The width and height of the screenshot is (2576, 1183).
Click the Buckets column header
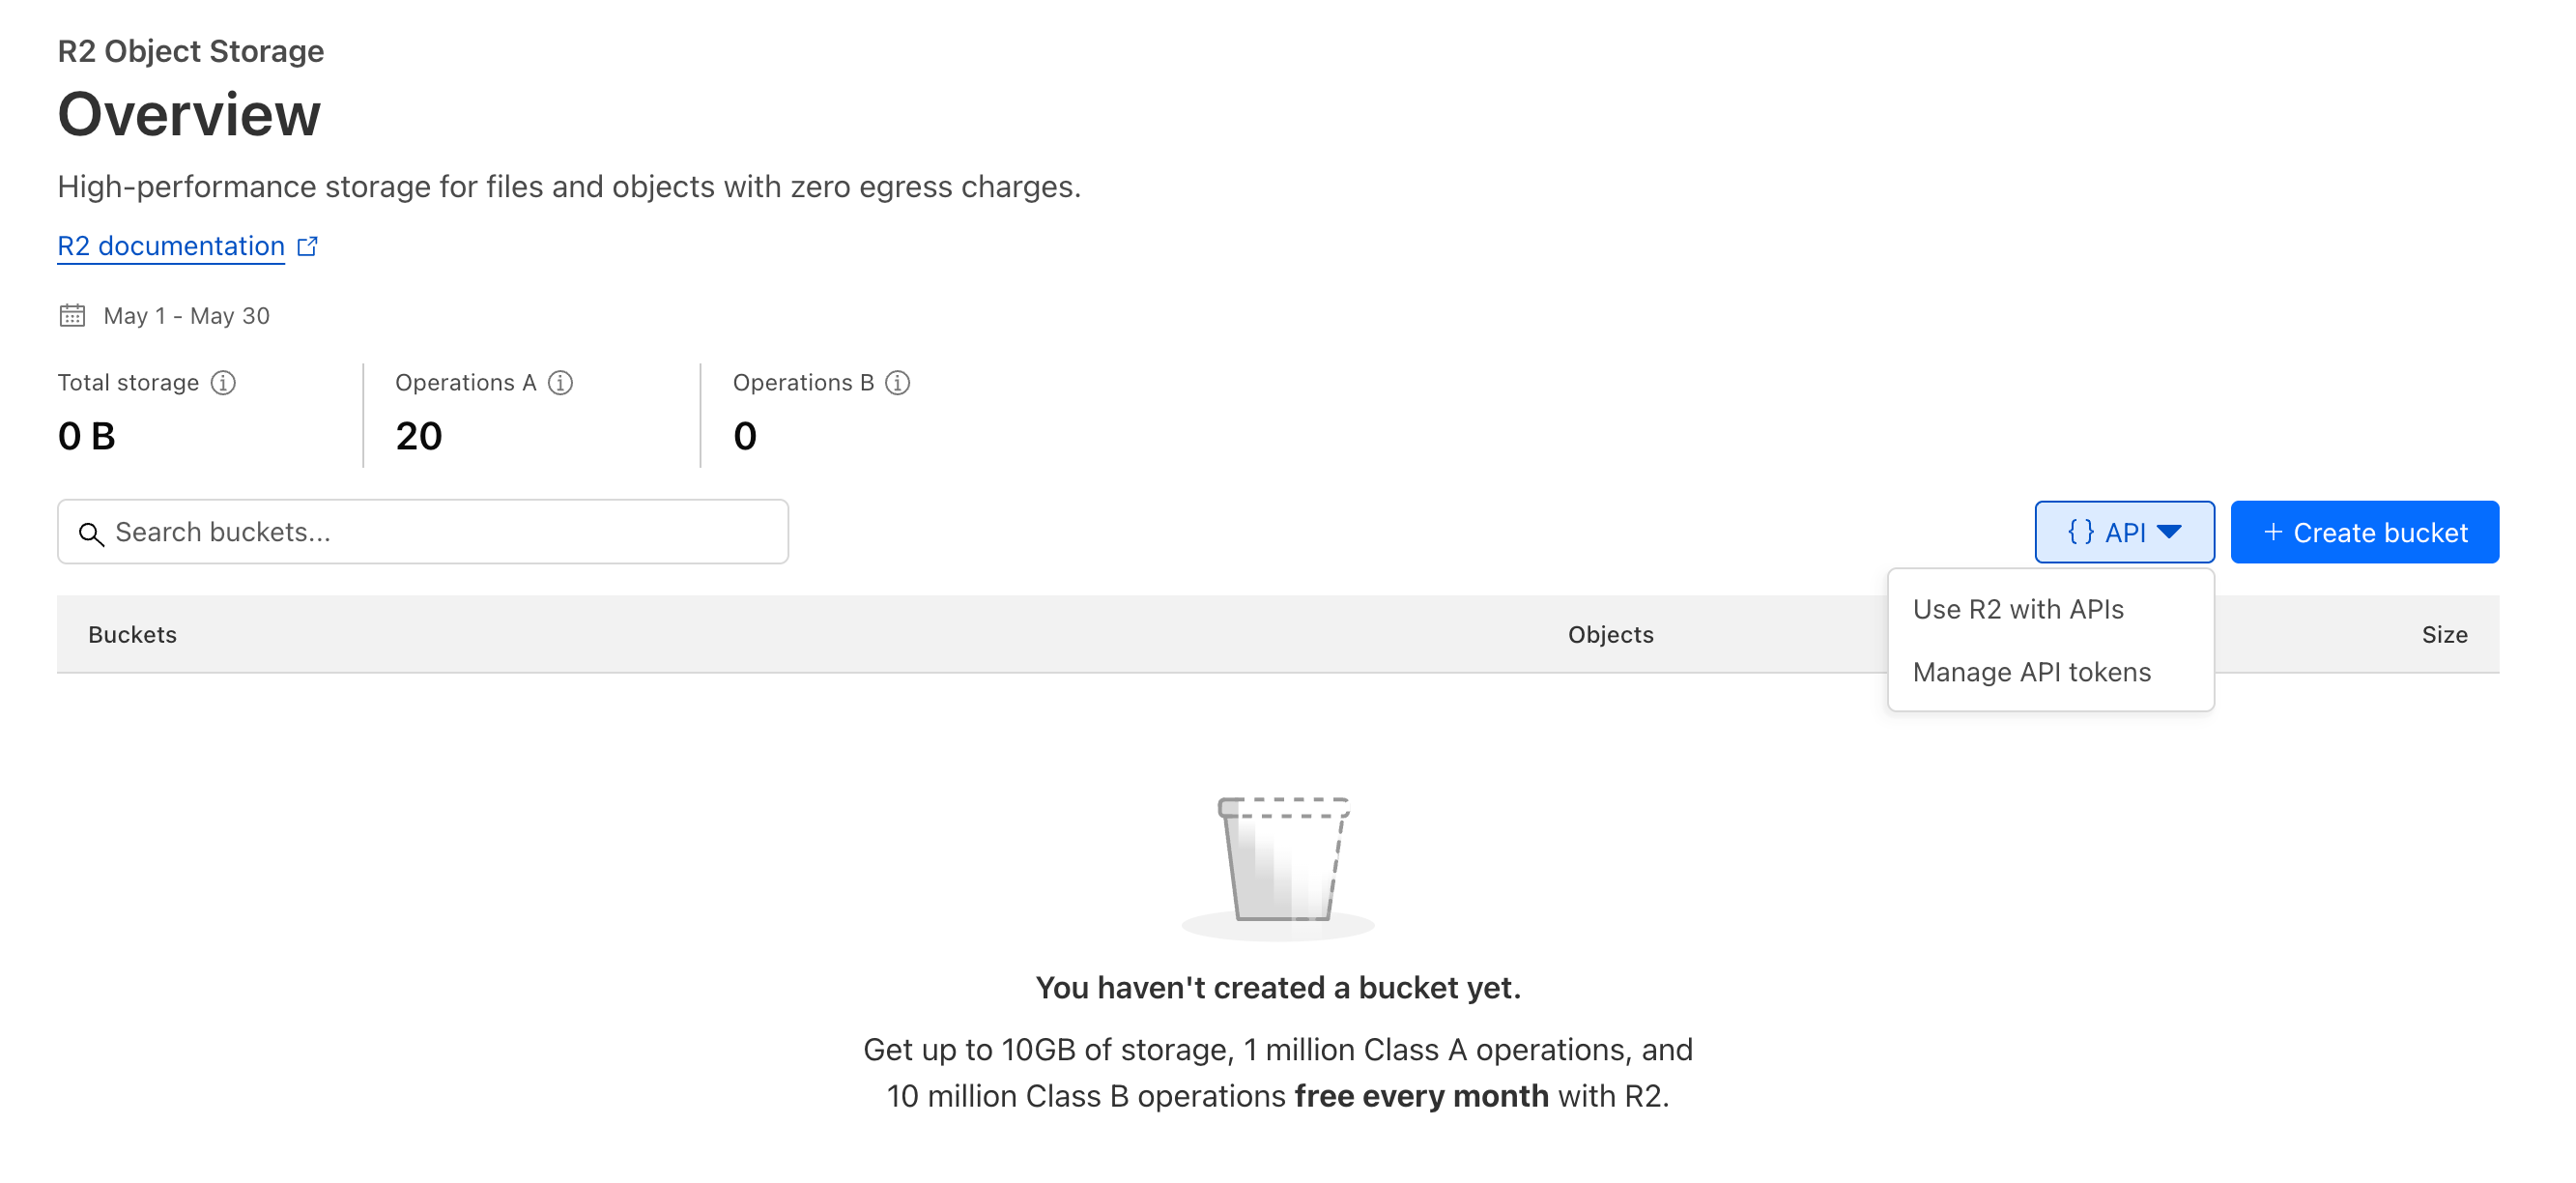132,634
